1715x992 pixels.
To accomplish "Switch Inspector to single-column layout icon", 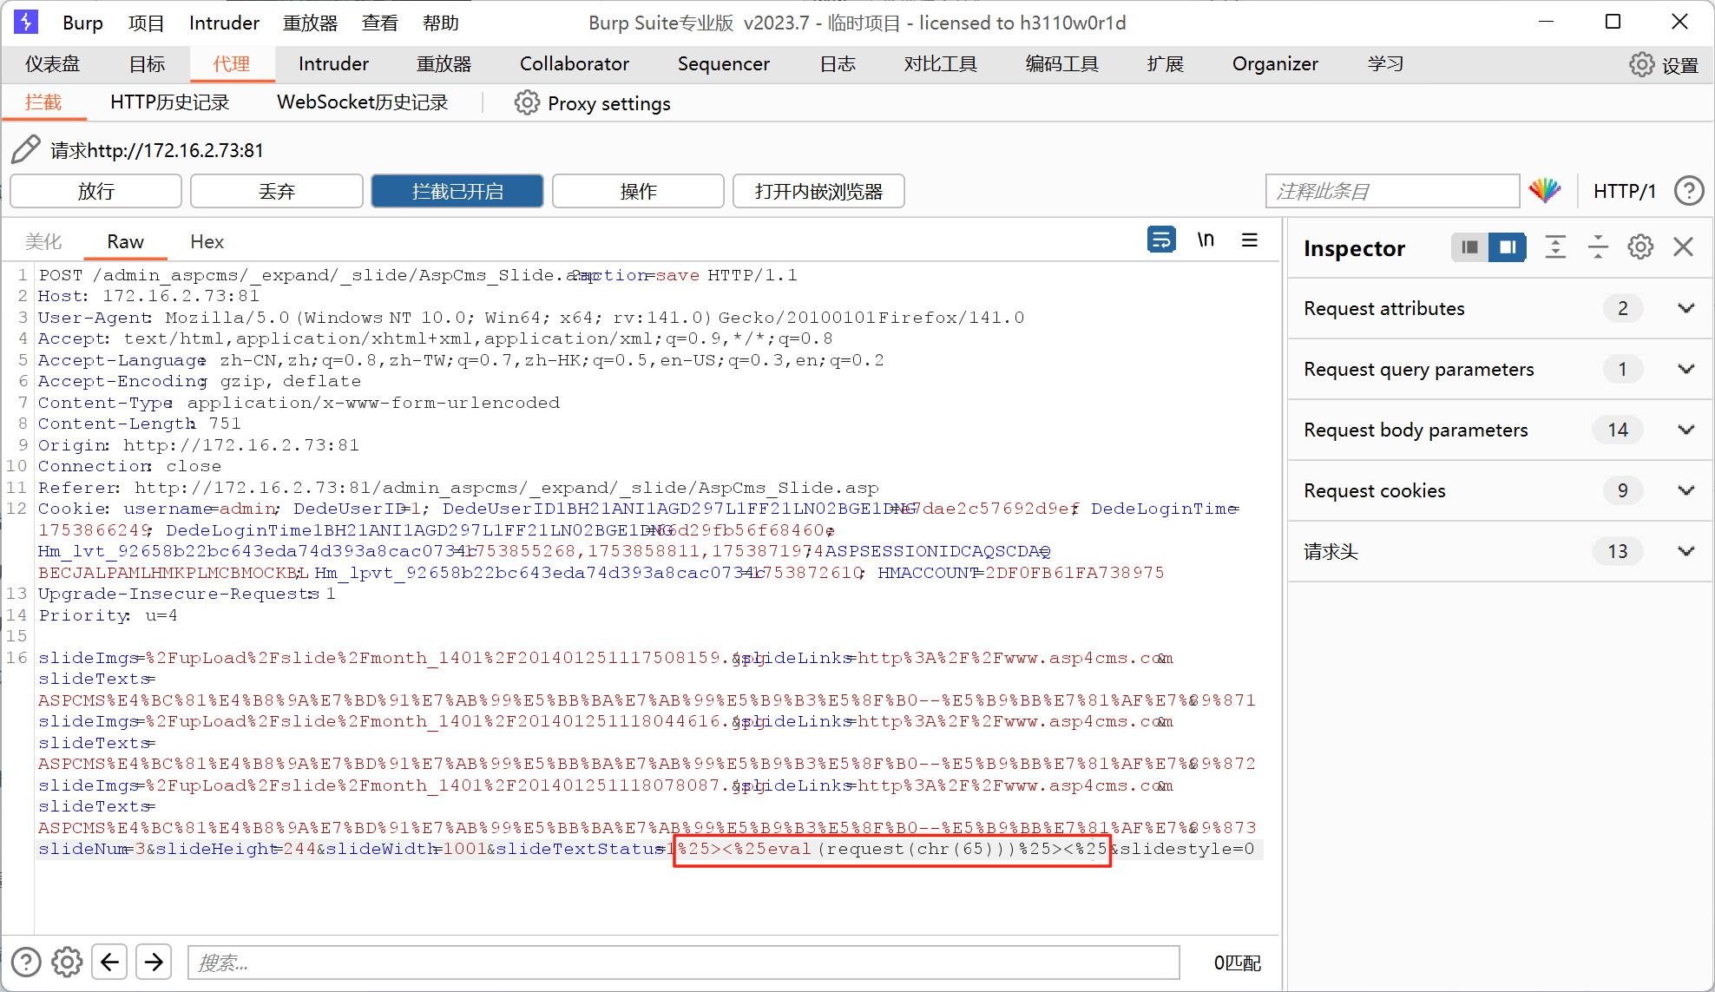I will 1469,247.
